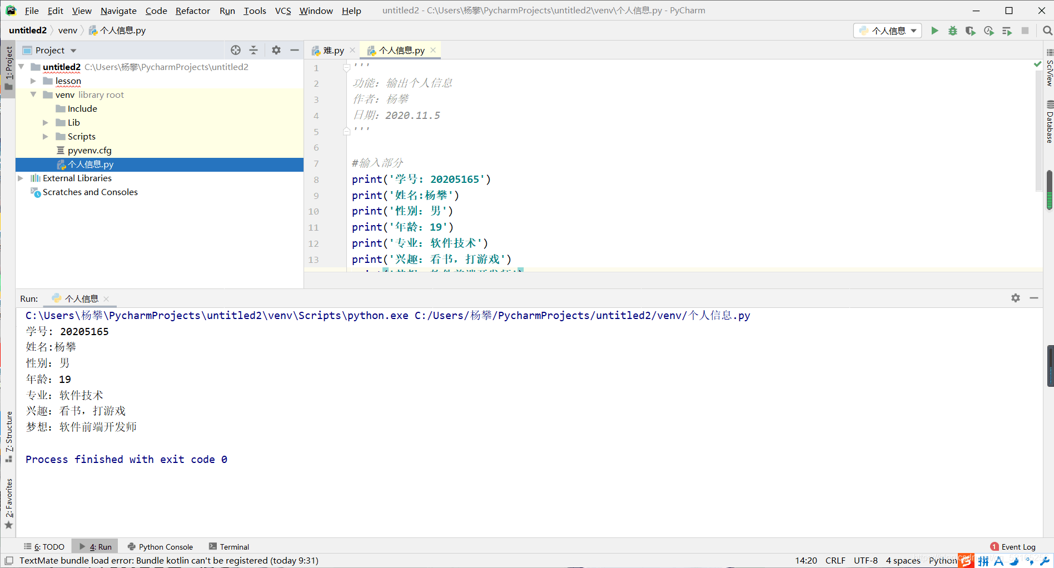Expand External Libraries node

click(x=21, y=178)
